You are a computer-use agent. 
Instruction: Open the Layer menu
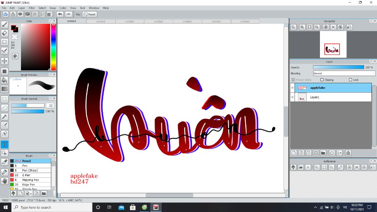(22, 8)
